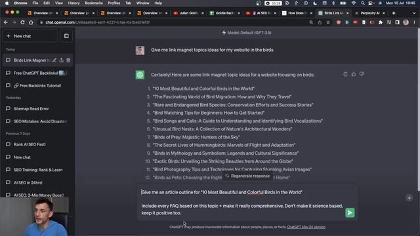
Task: Open the Apple menu
Action: click(x=7, y=3)
